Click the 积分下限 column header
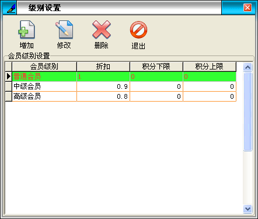The width and height of the screenshot is (258, 219). [x=156, y=67]
